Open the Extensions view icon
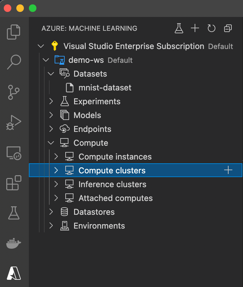Image resolution: width=243 pixels, height=287 pixels. coord(14,183)
